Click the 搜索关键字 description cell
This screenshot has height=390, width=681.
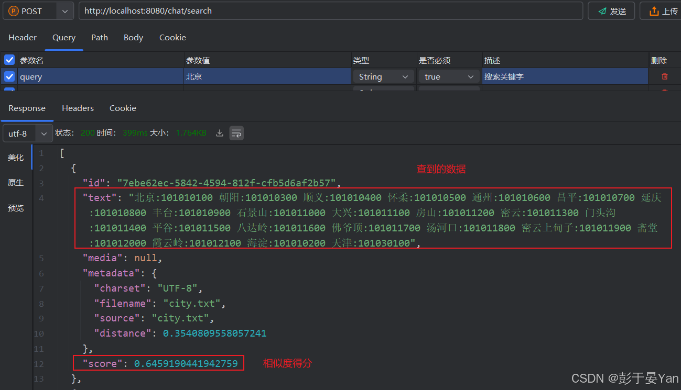[565, 76]
